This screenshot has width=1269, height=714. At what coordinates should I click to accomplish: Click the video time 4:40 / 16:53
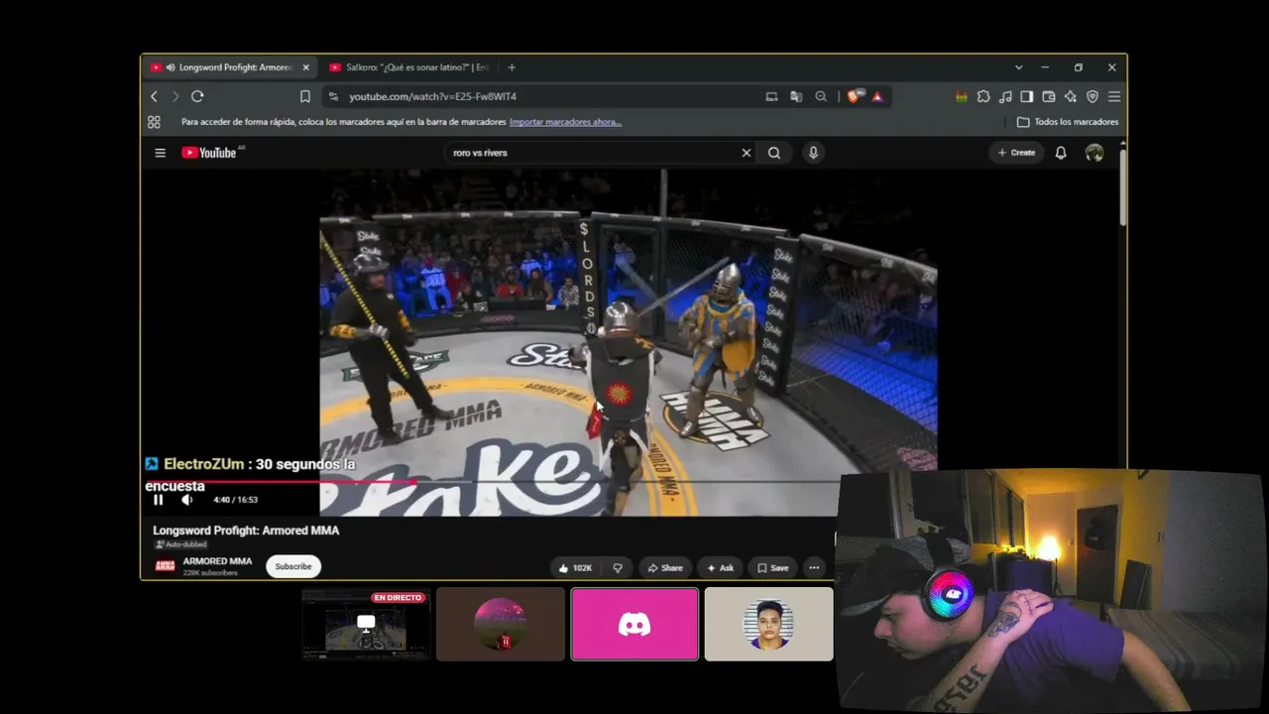click(236, 500)
